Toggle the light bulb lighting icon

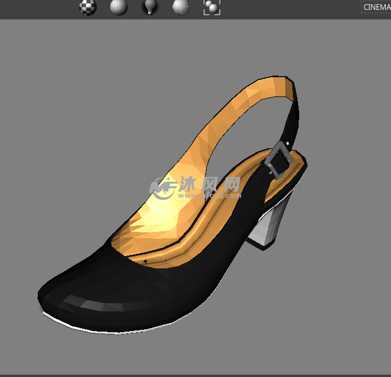[150, 8]
